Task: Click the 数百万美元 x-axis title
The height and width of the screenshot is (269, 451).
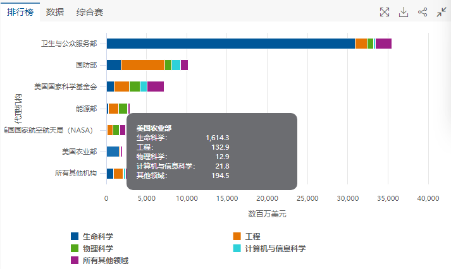Action: tap(267, 214)
